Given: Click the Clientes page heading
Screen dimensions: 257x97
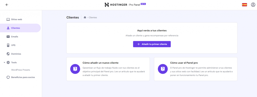Looking at the screenshot, I should point(73,17).
